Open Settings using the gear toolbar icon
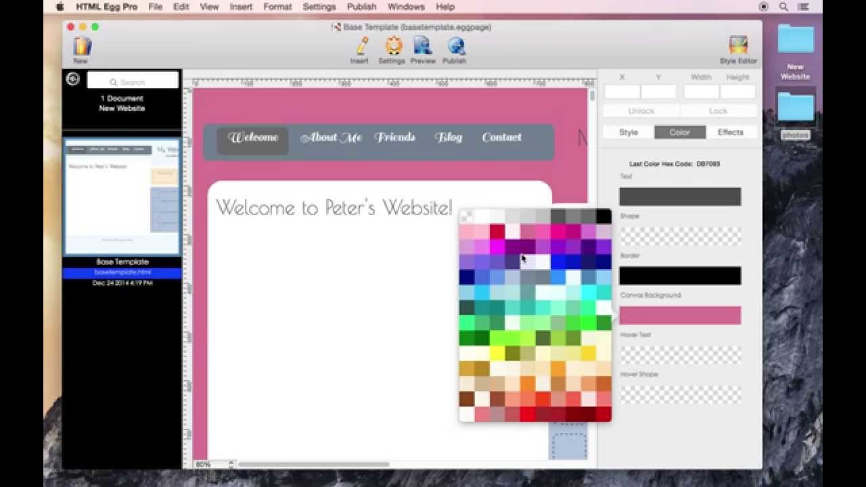The width and height of the screenshot is (866, 487). point(392,47)
